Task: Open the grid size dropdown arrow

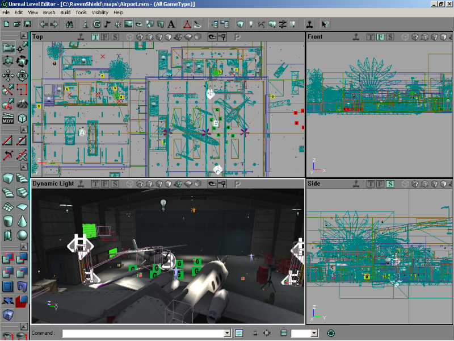Action: [x=314, y=333]
